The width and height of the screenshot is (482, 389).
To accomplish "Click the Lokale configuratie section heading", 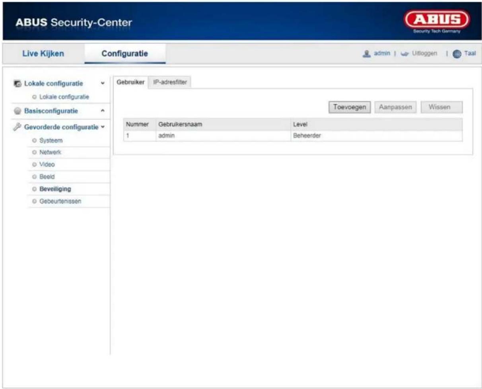I will pyautogui.click(x=54, y=83).
